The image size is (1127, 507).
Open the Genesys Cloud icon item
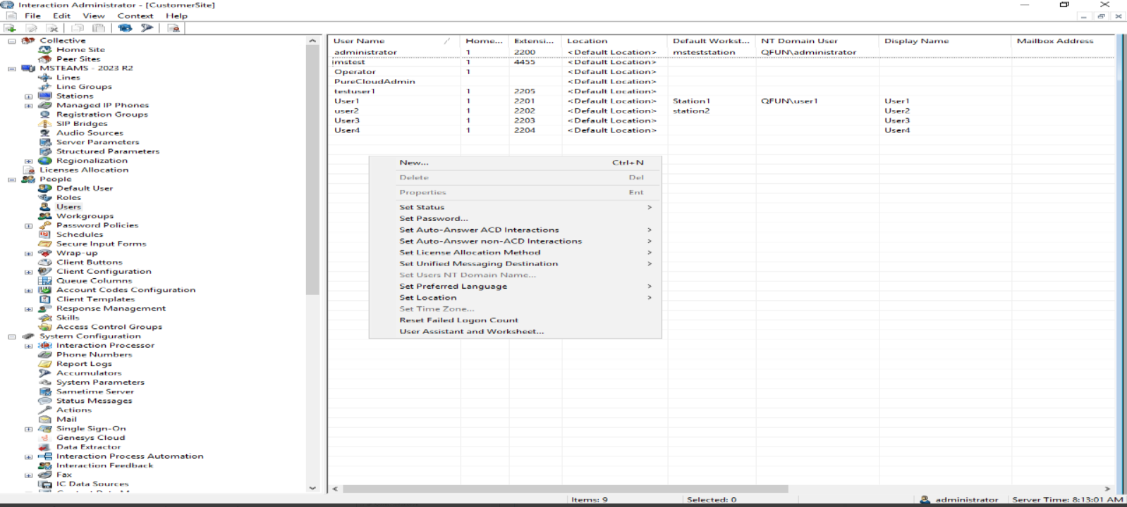[x=45, y=438]
